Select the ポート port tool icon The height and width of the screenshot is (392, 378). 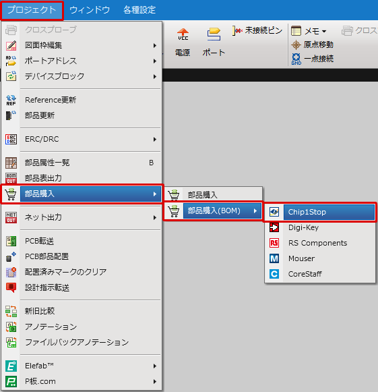tap(214, 34)
